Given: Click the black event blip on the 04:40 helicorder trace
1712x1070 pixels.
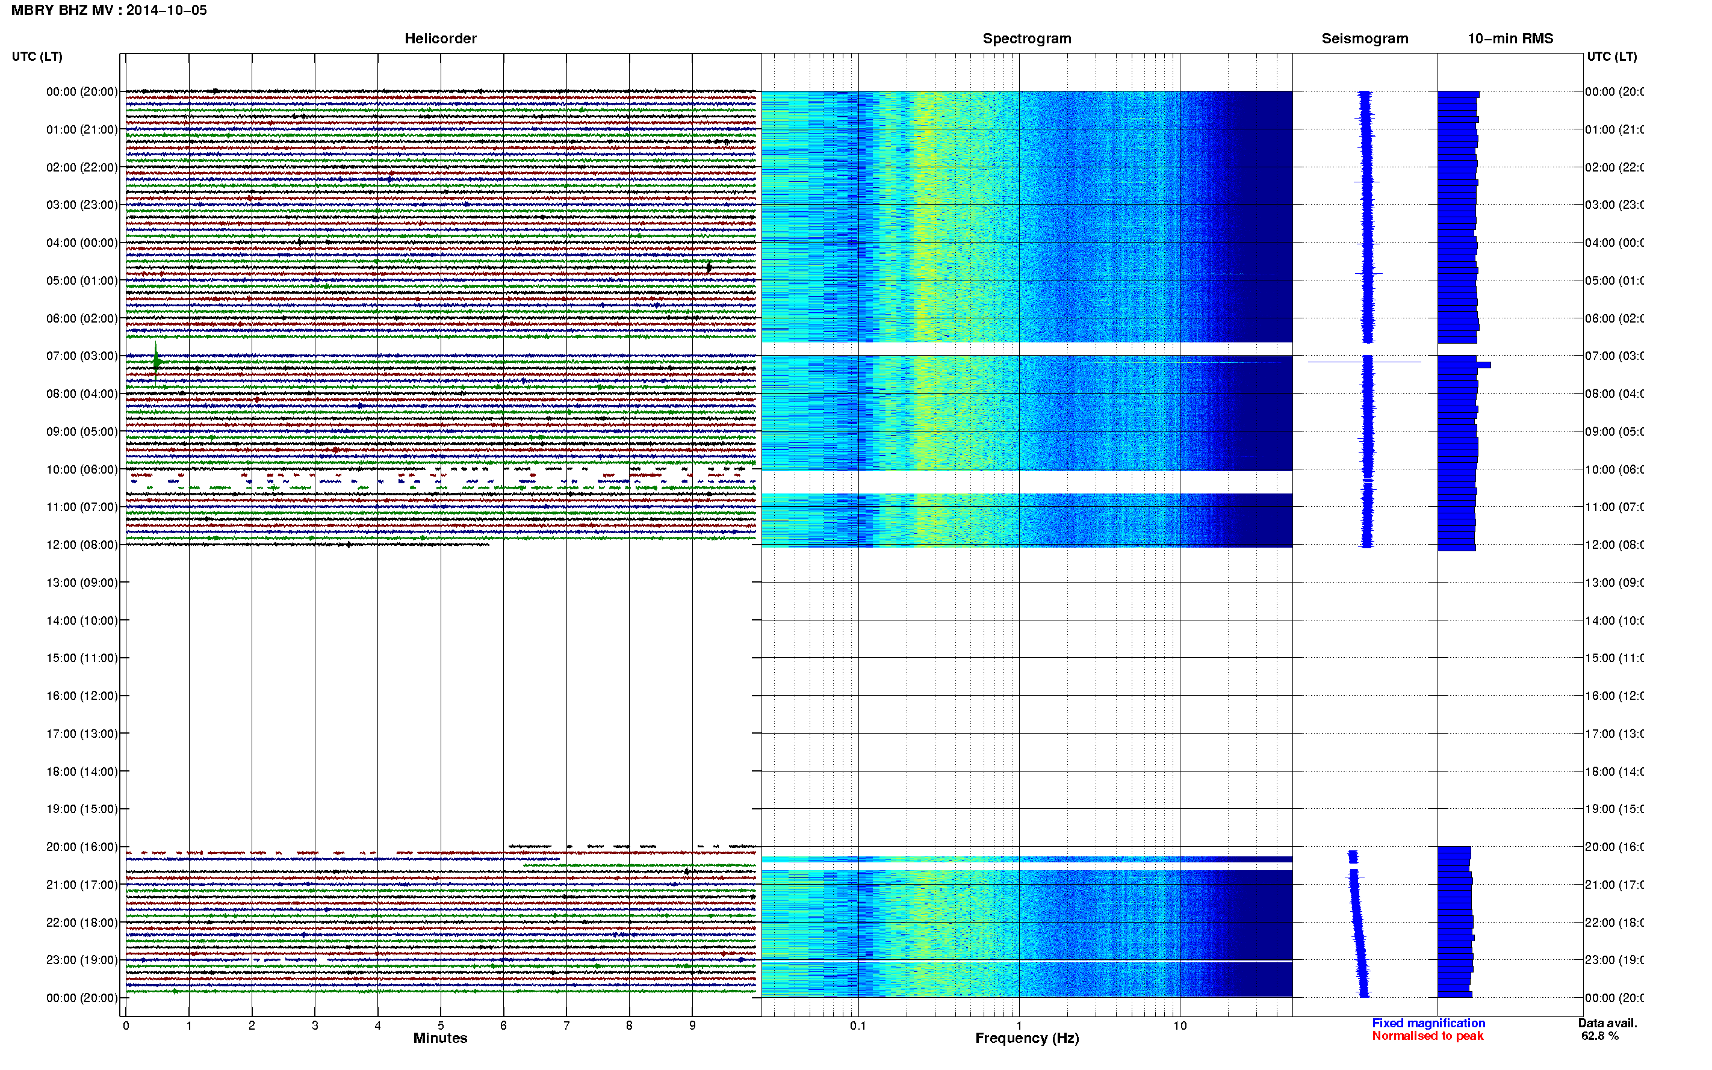Looking at the screenshot, I should click(709, 267).
